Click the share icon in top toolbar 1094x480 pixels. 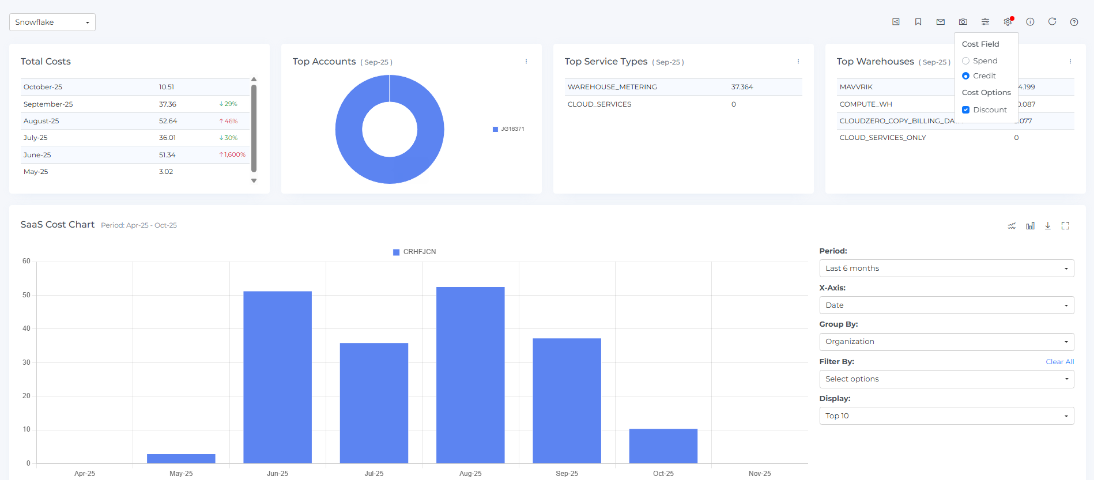point(896,22)
